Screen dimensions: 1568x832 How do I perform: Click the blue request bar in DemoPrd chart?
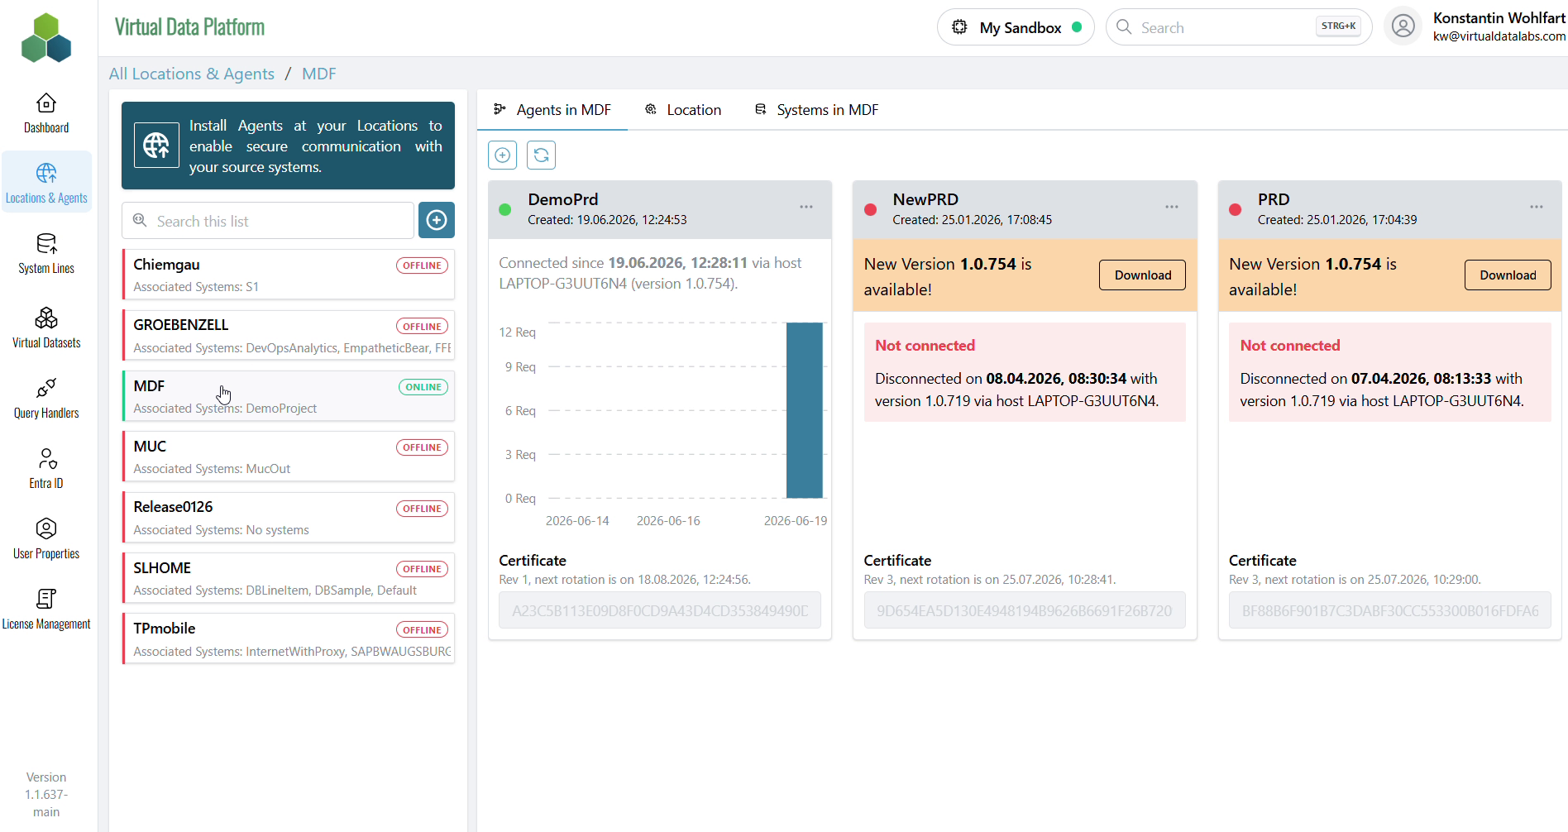tap(804, 410)
